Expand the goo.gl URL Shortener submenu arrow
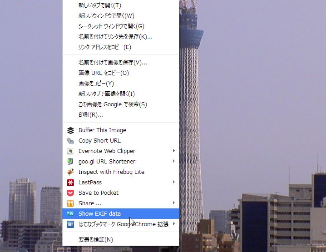326x252 pixels. pyautogui.click(x=174, y=161)
